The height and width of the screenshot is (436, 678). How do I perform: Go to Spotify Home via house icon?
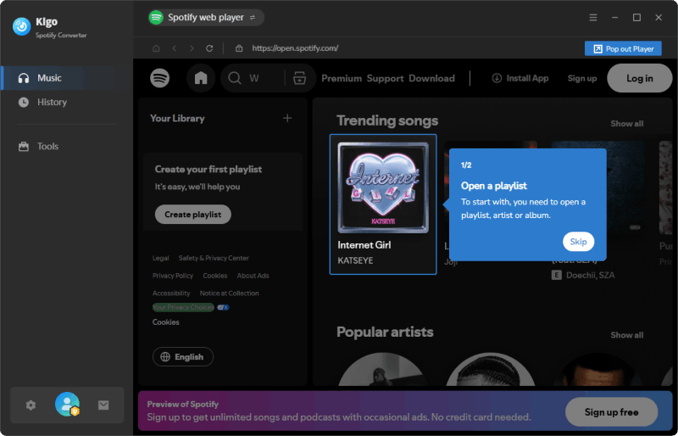201,78
